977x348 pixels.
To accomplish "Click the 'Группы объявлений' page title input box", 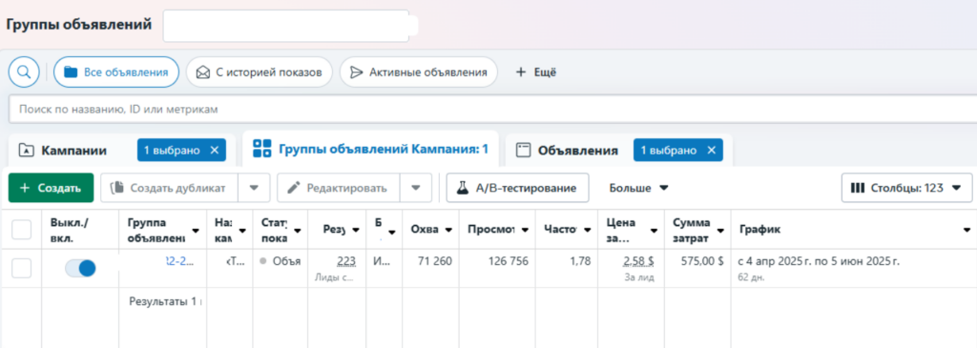I will pyautogui.click(x=286, y=26).
